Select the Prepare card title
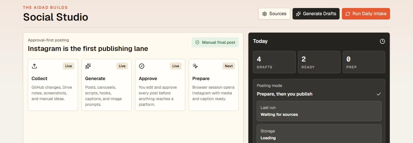 [201, 78]
